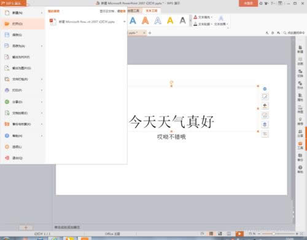The width and height of the screenshot is (307, 240).
Task: Select Save (保存) in the file menu
Action: 23,35
